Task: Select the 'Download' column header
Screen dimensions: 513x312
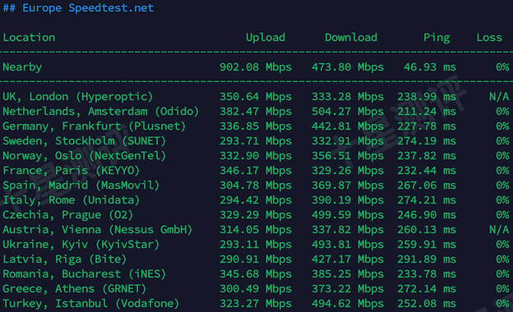Action: click(x=351, y=38)
